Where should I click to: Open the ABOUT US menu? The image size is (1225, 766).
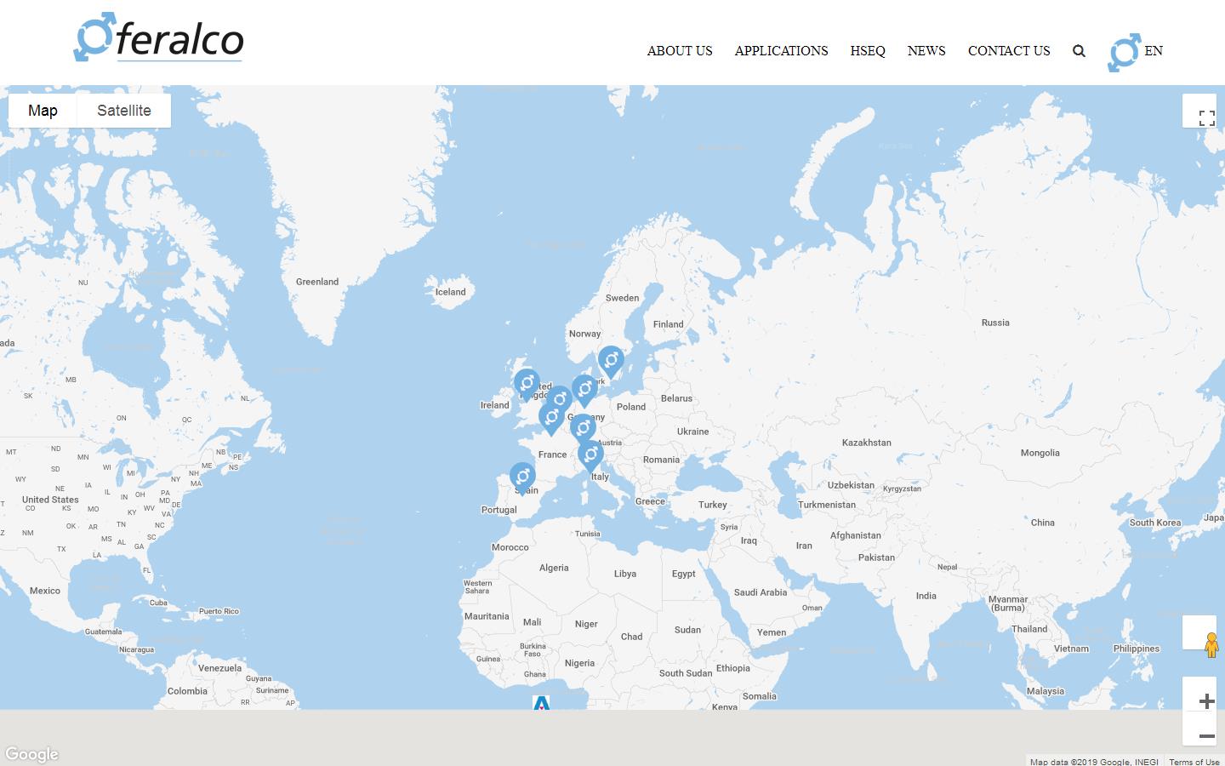tap(680, 51)
